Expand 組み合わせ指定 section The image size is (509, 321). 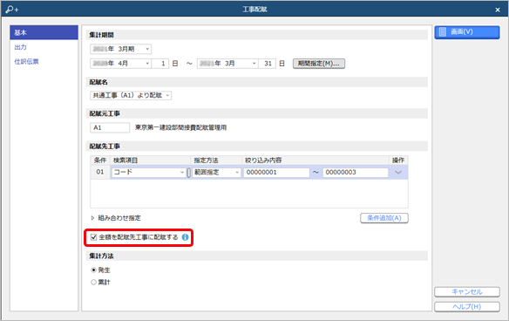(x=92, y=218)
